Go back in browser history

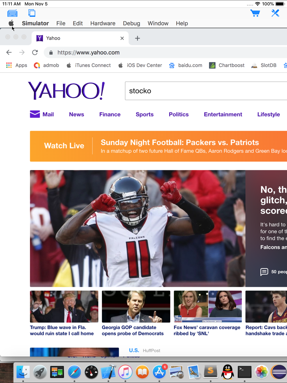[x=9, y=52]
